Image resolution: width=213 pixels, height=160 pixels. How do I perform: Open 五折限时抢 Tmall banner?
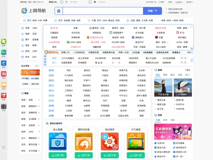pyautogui.click(x=173, y=132)
